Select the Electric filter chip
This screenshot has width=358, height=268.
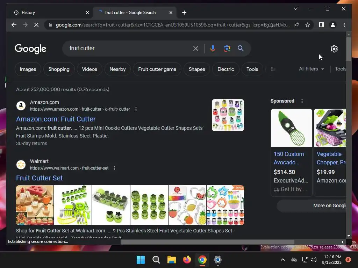[x=226, y=69]
